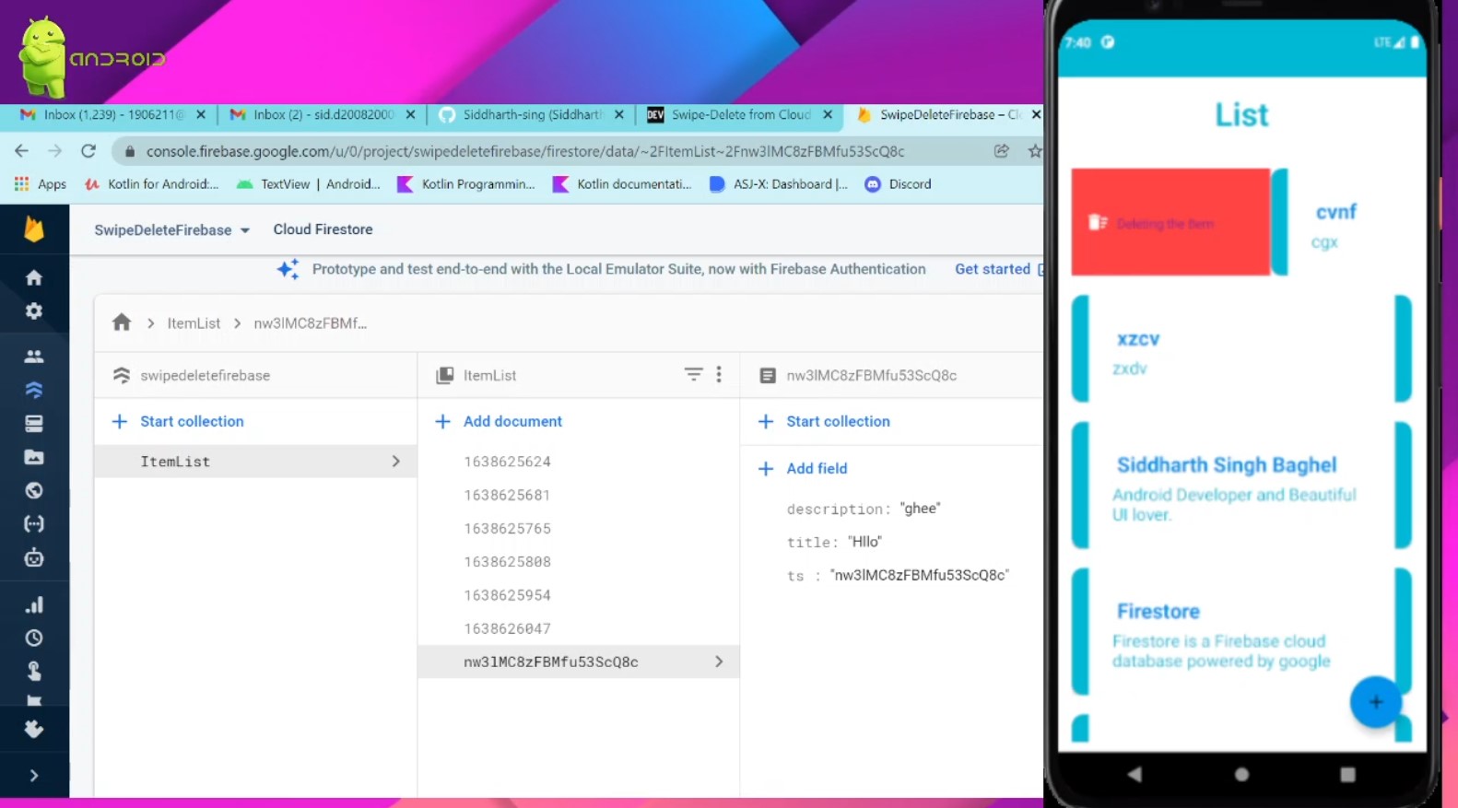Image resolution: width=1458 pixels, height=808 pixels.
Task: Open clock icon in Firebase sidebar
Action: [34, 638]
